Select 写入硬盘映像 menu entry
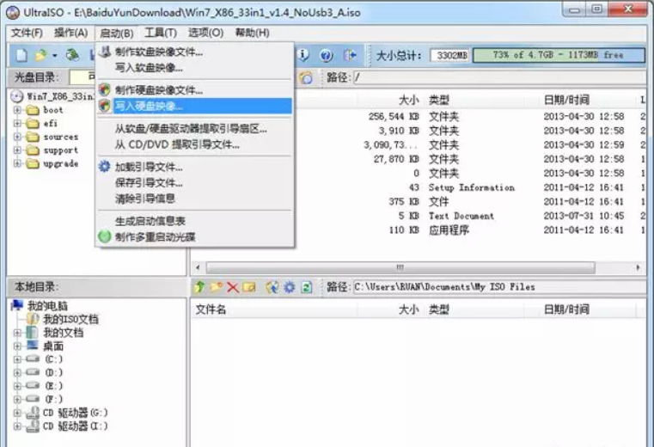 [149, 106]
